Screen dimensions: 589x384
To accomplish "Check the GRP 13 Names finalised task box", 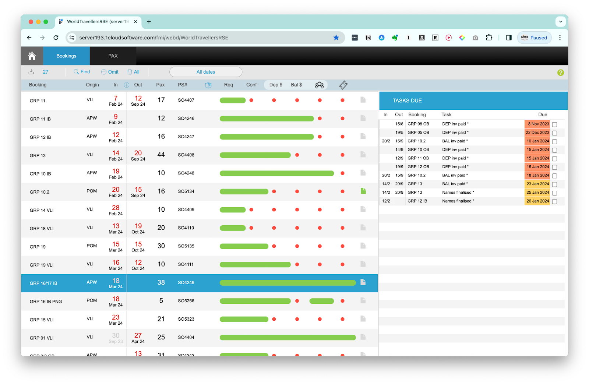I will (x=554, y=193).
